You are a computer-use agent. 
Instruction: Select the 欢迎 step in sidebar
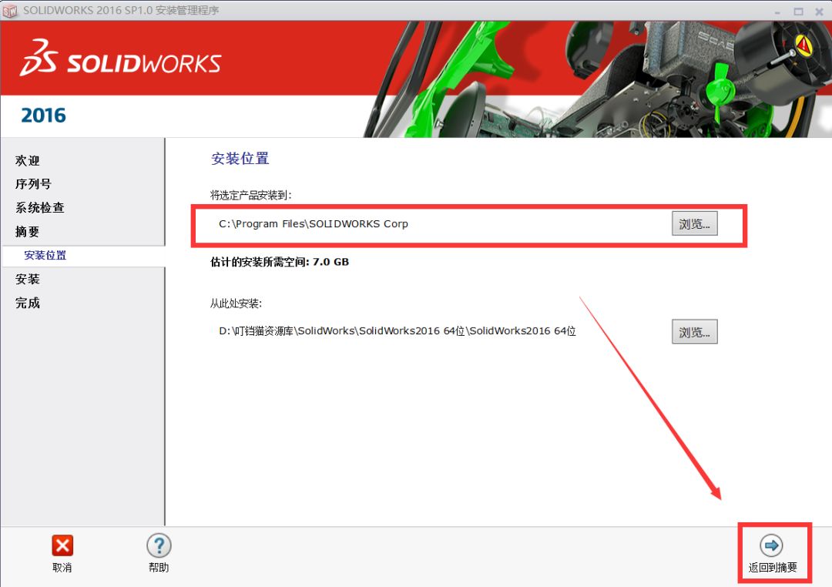pos(28,160)
